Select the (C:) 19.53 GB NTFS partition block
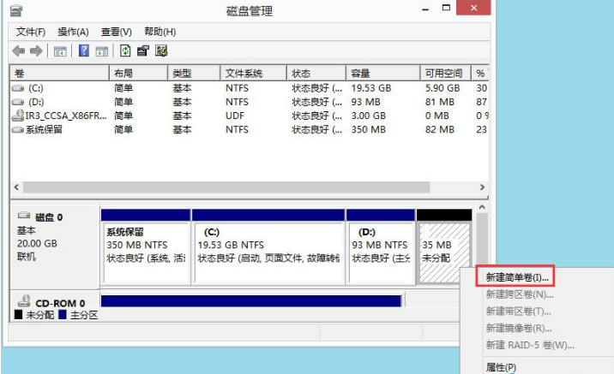 coord(268,252)
